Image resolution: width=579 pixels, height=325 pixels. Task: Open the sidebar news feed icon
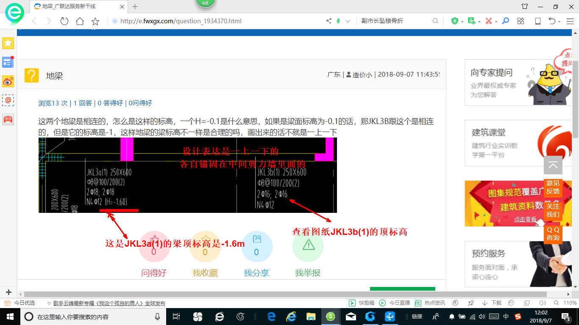8,62
